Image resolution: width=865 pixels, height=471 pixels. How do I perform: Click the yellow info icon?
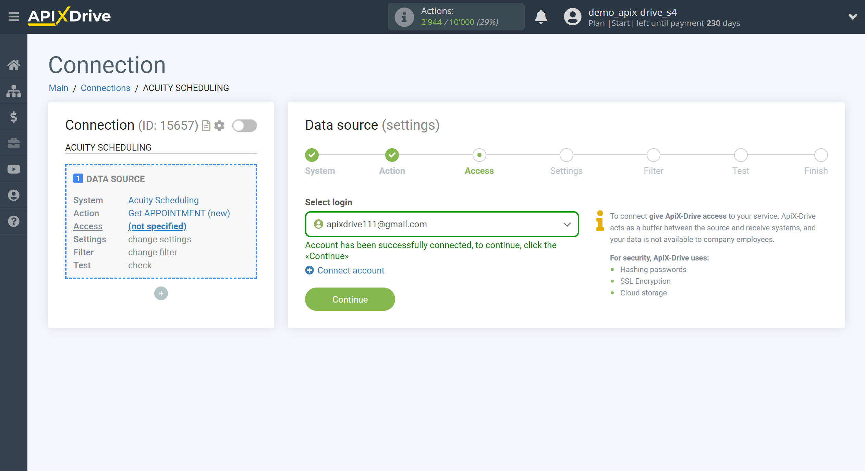[600, 221]
